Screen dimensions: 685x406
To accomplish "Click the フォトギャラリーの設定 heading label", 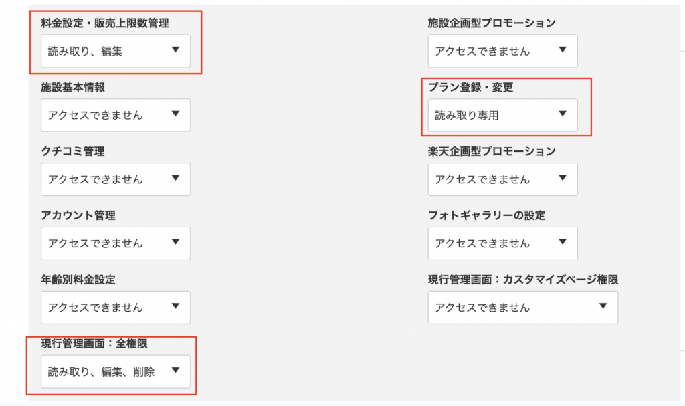I will 486,215.
